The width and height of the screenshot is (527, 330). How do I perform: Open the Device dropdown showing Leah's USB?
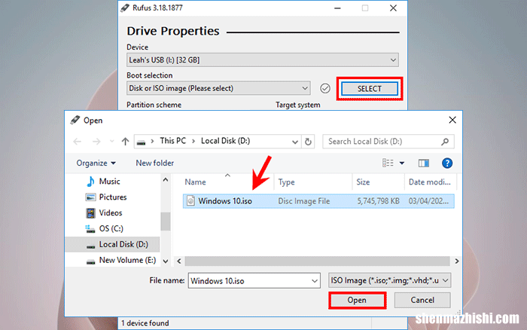point(263,60)
